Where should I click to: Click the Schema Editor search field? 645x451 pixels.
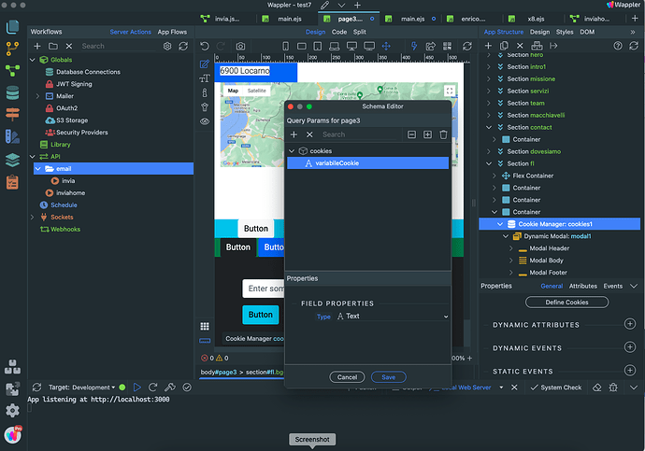coord(360,134)
